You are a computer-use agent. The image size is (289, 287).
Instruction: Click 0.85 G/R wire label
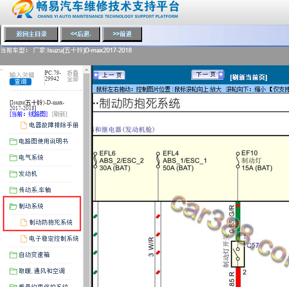(x=232, y=219)
